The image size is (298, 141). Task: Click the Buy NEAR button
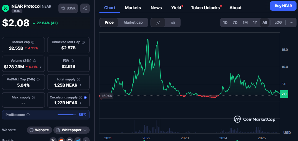(283, 6)
